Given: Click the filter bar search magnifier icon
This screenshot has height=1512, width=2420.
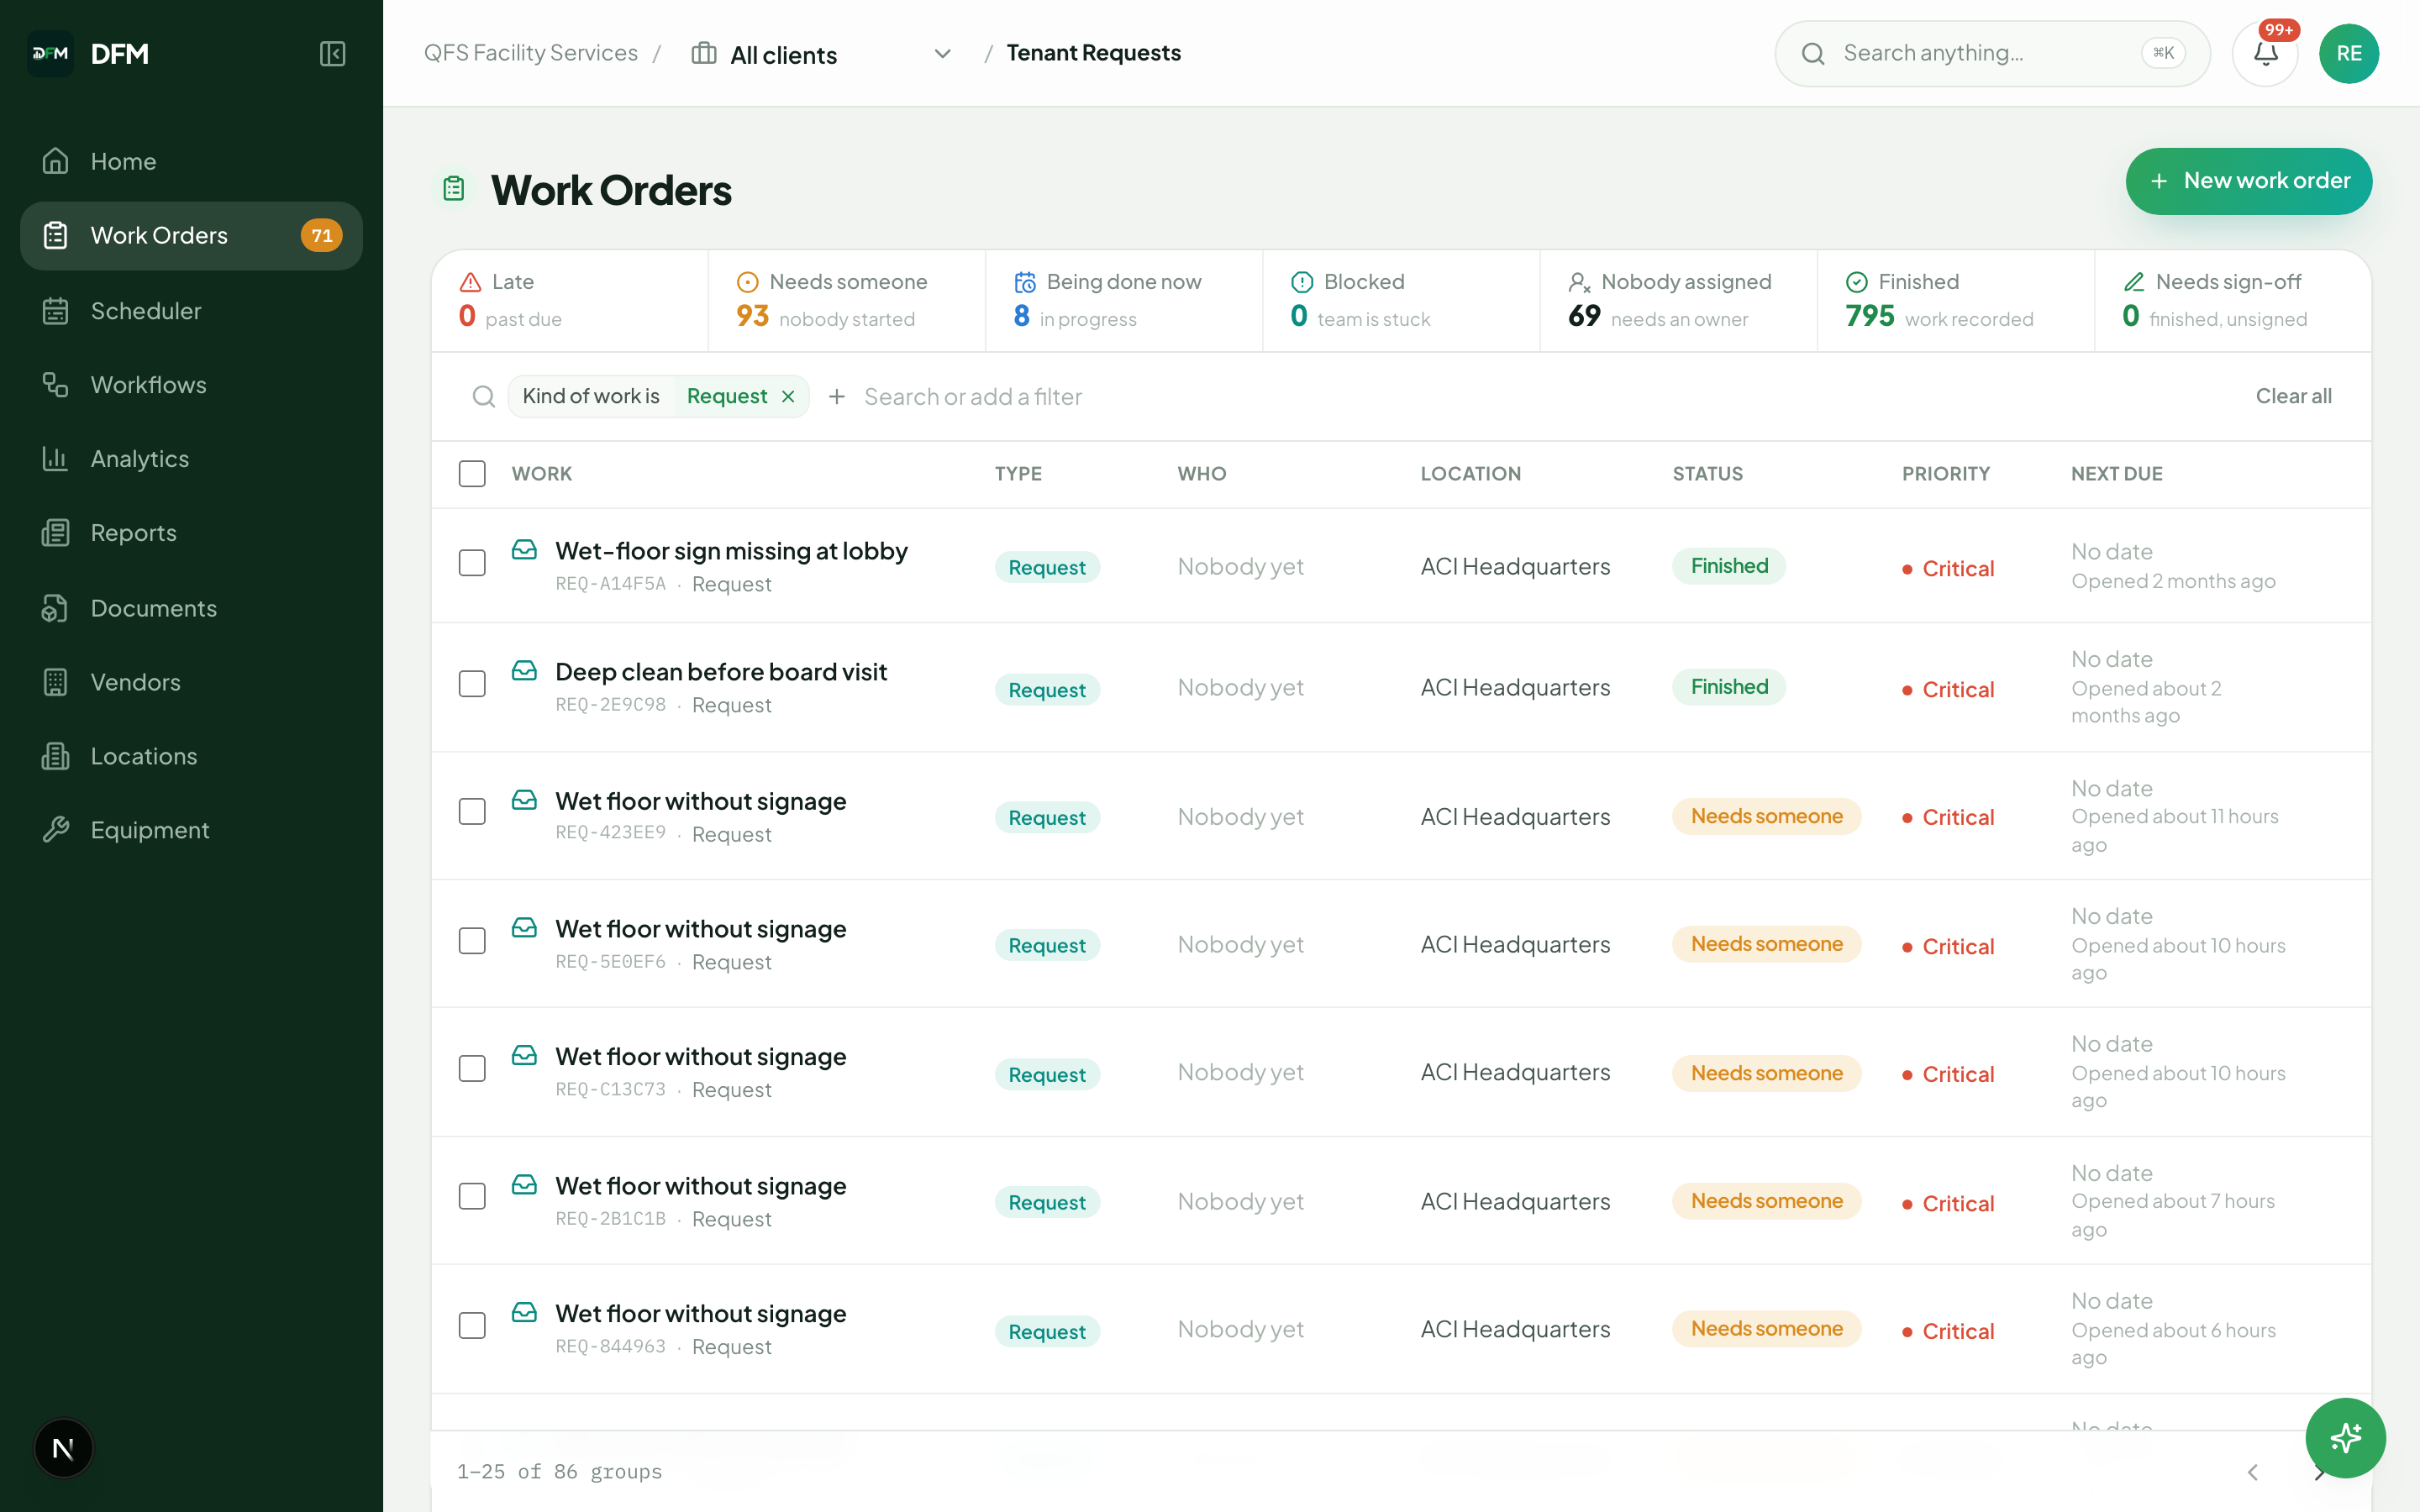Looking at the screenshot, I should click(483, 397).
